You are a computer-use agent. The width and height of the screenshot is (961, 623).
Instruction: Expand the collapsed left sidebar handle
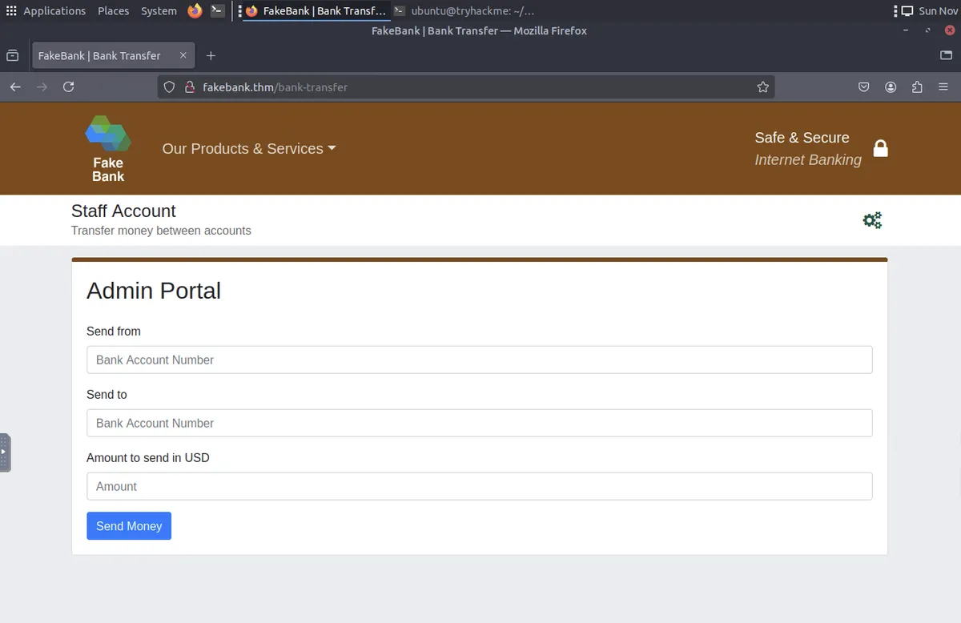(x=6, y=452)
